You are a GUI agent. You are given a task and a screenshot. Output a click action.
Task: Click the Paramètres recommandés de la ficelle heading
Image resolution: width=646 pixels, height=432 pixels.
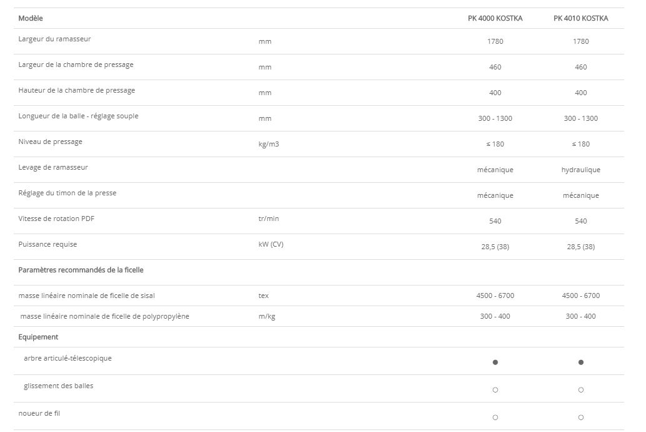(81, 270)
